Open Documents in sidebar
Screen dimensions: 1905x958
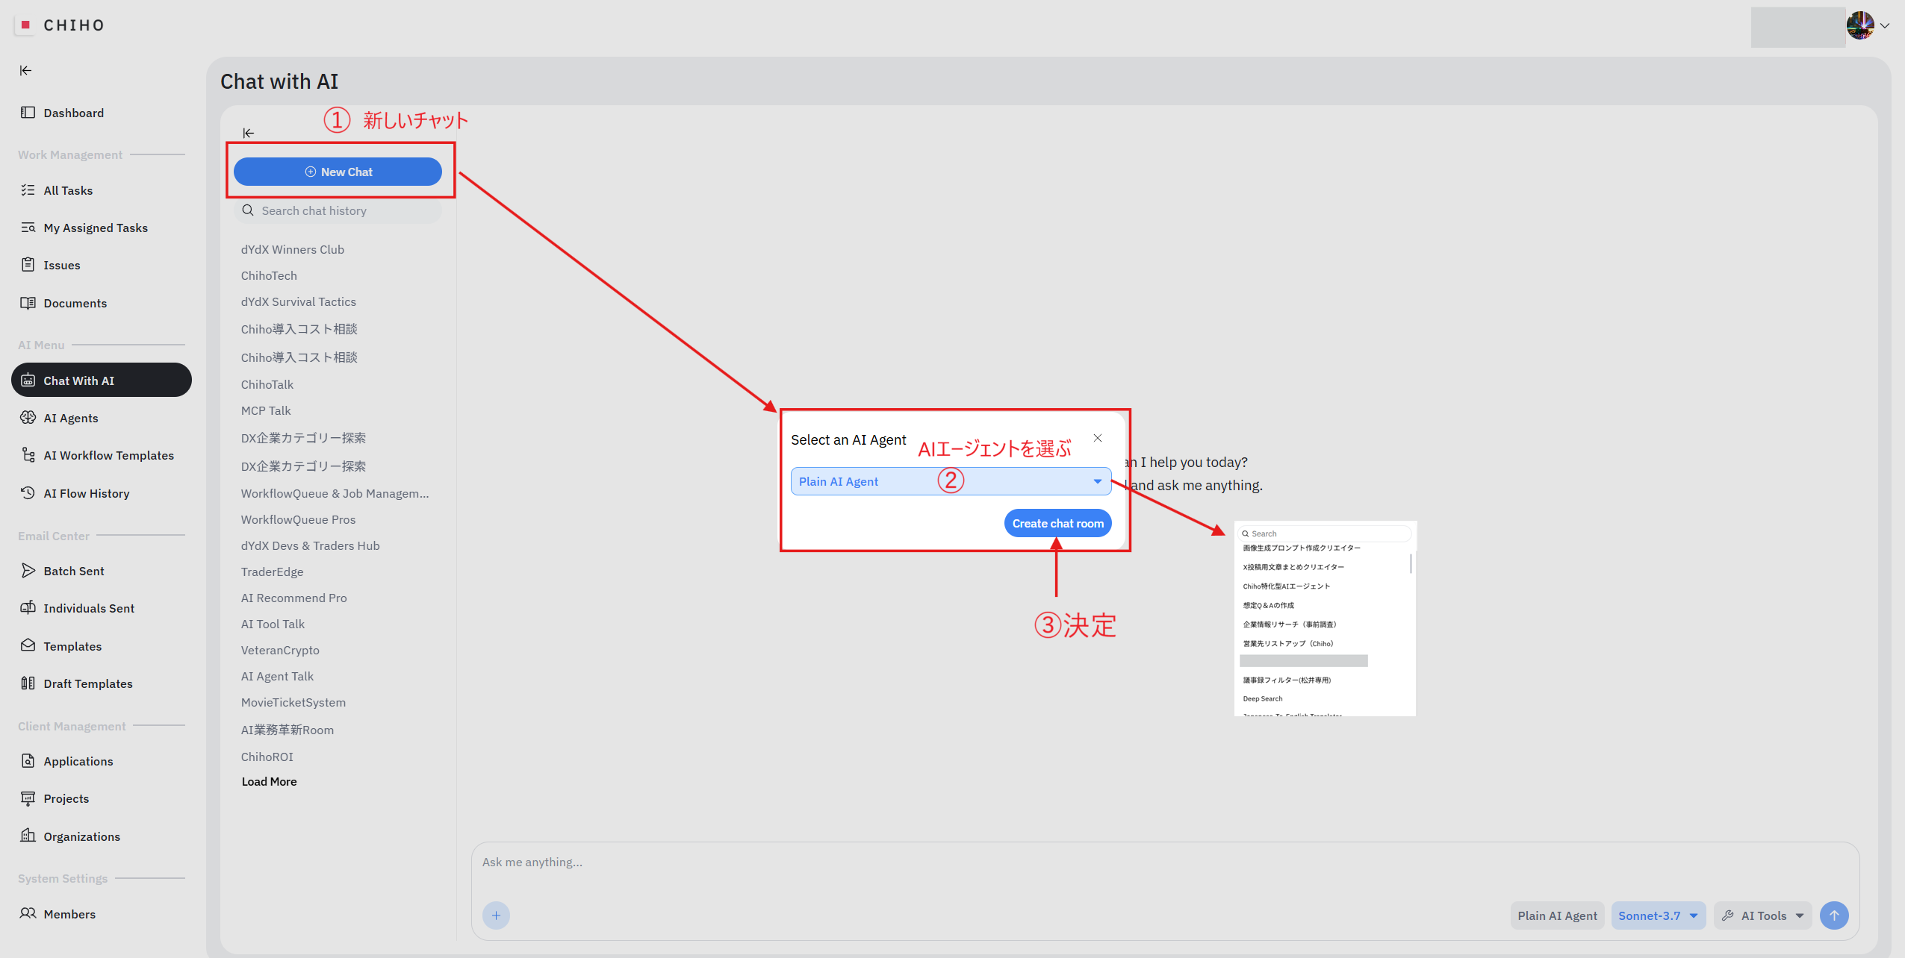click(75, 303)
